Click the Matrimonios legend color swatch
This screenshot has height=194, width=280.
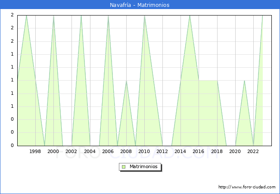coord(124,167)
